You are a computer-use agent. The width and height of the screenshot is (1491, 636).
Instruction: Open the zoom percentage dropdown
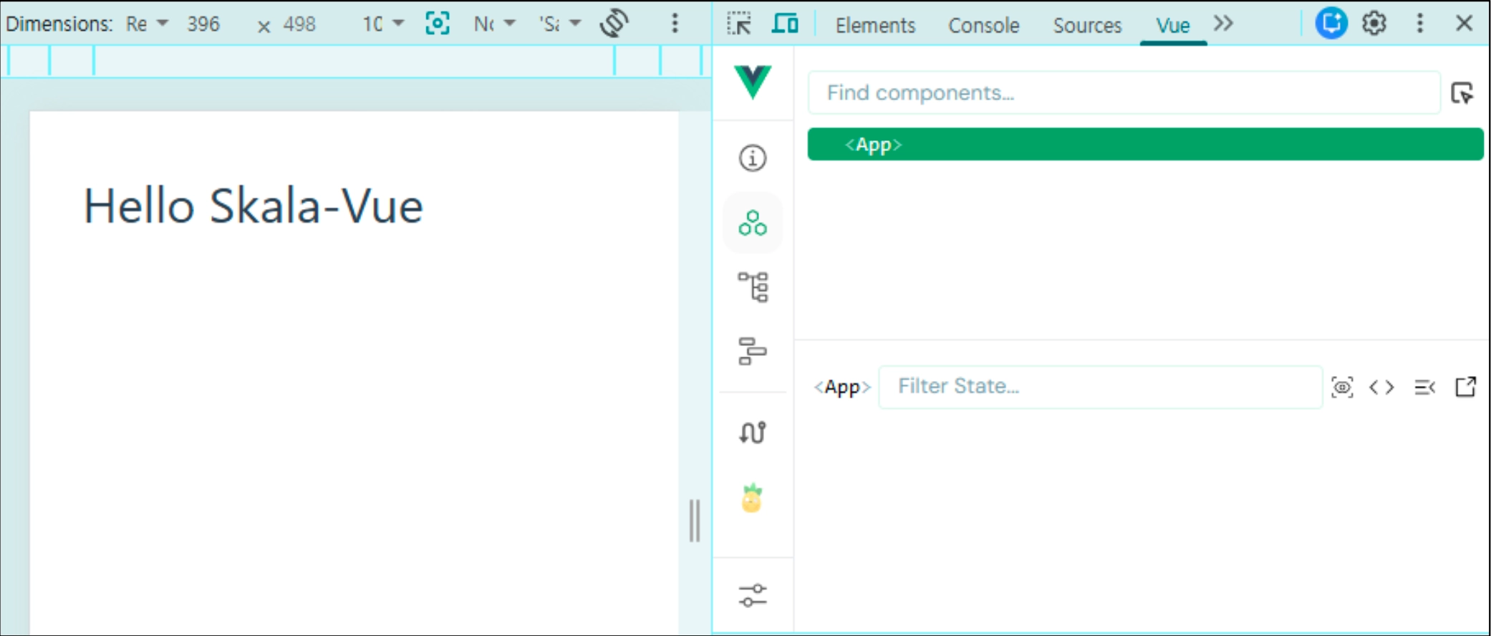point(383,24)
